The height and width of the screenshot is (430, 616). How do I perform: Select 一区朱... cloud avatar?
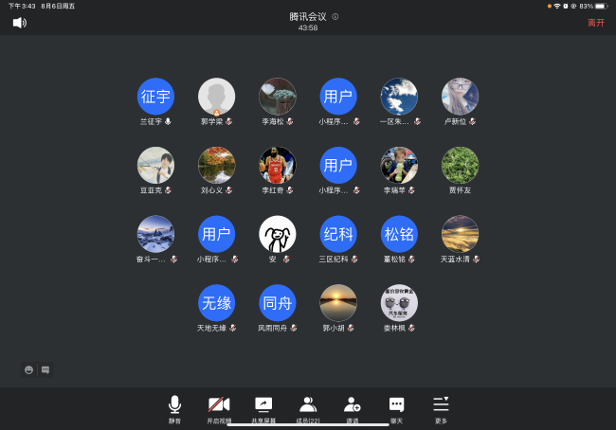(x=399, y=97)
